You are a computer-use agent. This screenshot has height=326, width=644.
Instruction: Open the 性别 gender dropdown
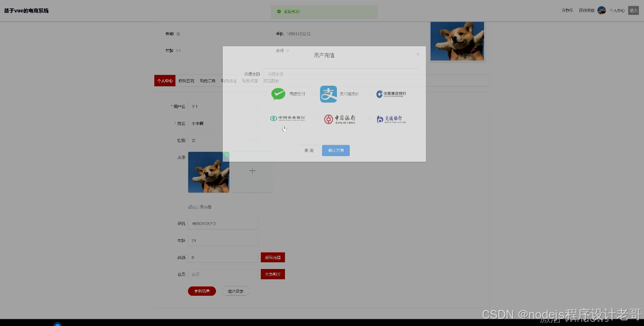pos(223,140)
